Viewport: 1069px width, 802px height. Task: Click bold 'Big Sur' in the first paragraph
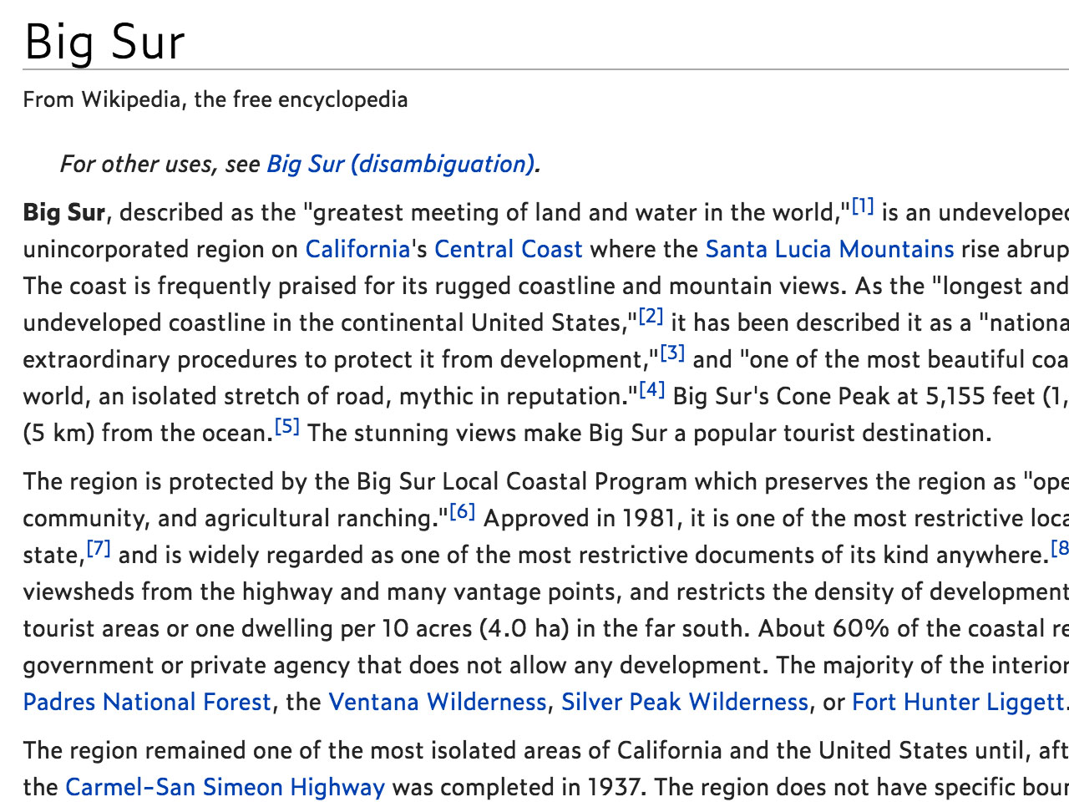coord(64,212)
